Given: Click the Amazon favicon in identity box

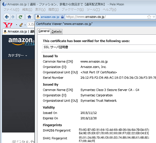Looking at the screenshot, I should pos(38,17).
